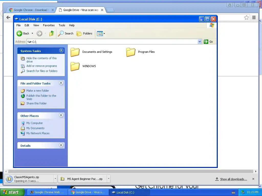Collapse the System Tasks panel
This screenshot has height=196, width=262.
pos(61,51)
